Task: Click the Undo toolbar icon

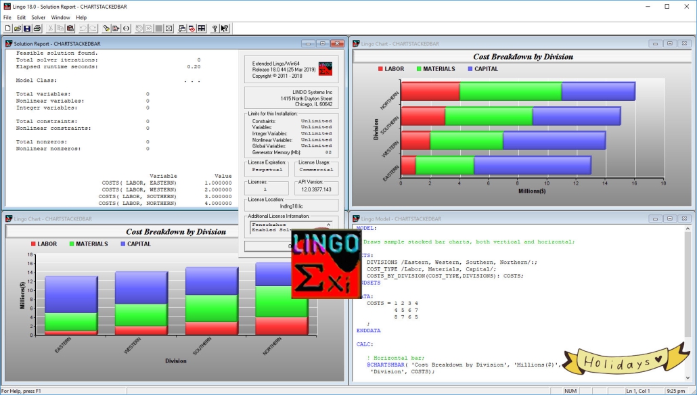Action: [84, 28]
